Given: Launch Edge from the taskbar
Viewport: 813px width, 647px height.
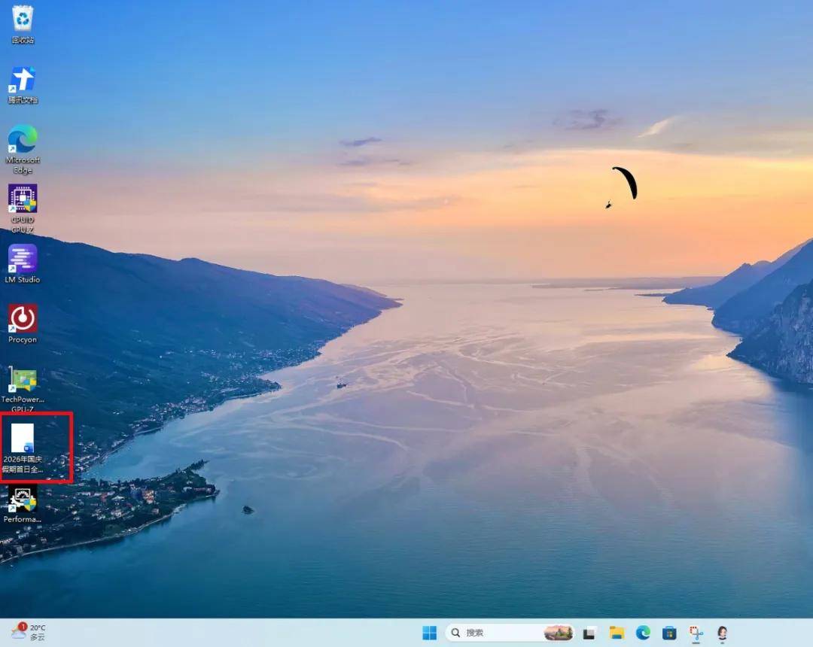Looking at the screenshot, I should tap(643, 633).
